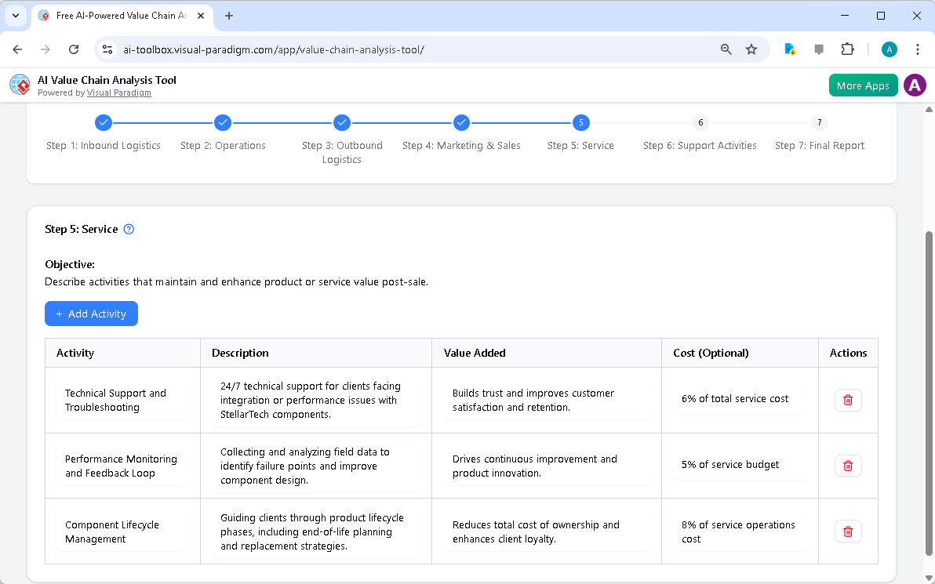Click the checkmark on Step 1: Inbound Logistics
The image size is (935, 584).
[x=104, y=122]
